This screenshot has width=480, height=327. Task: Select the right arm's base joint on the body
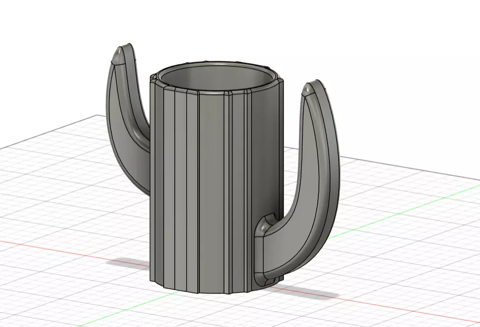coord(263,251)
